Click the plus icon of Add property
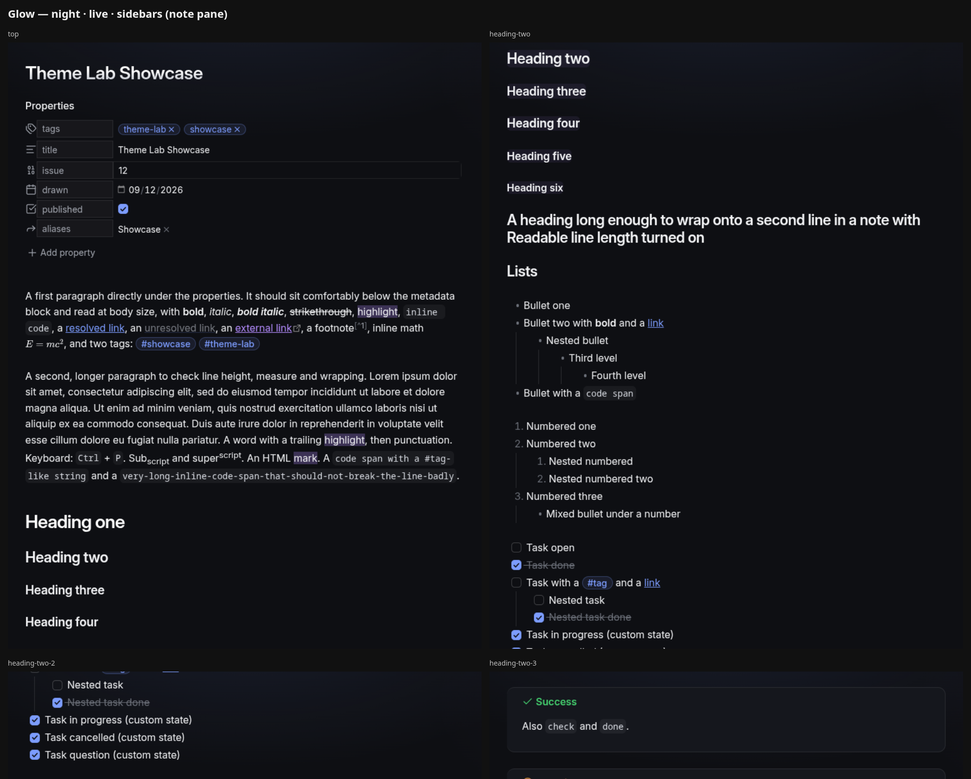 pyautogui.click(x=32, y=252)
